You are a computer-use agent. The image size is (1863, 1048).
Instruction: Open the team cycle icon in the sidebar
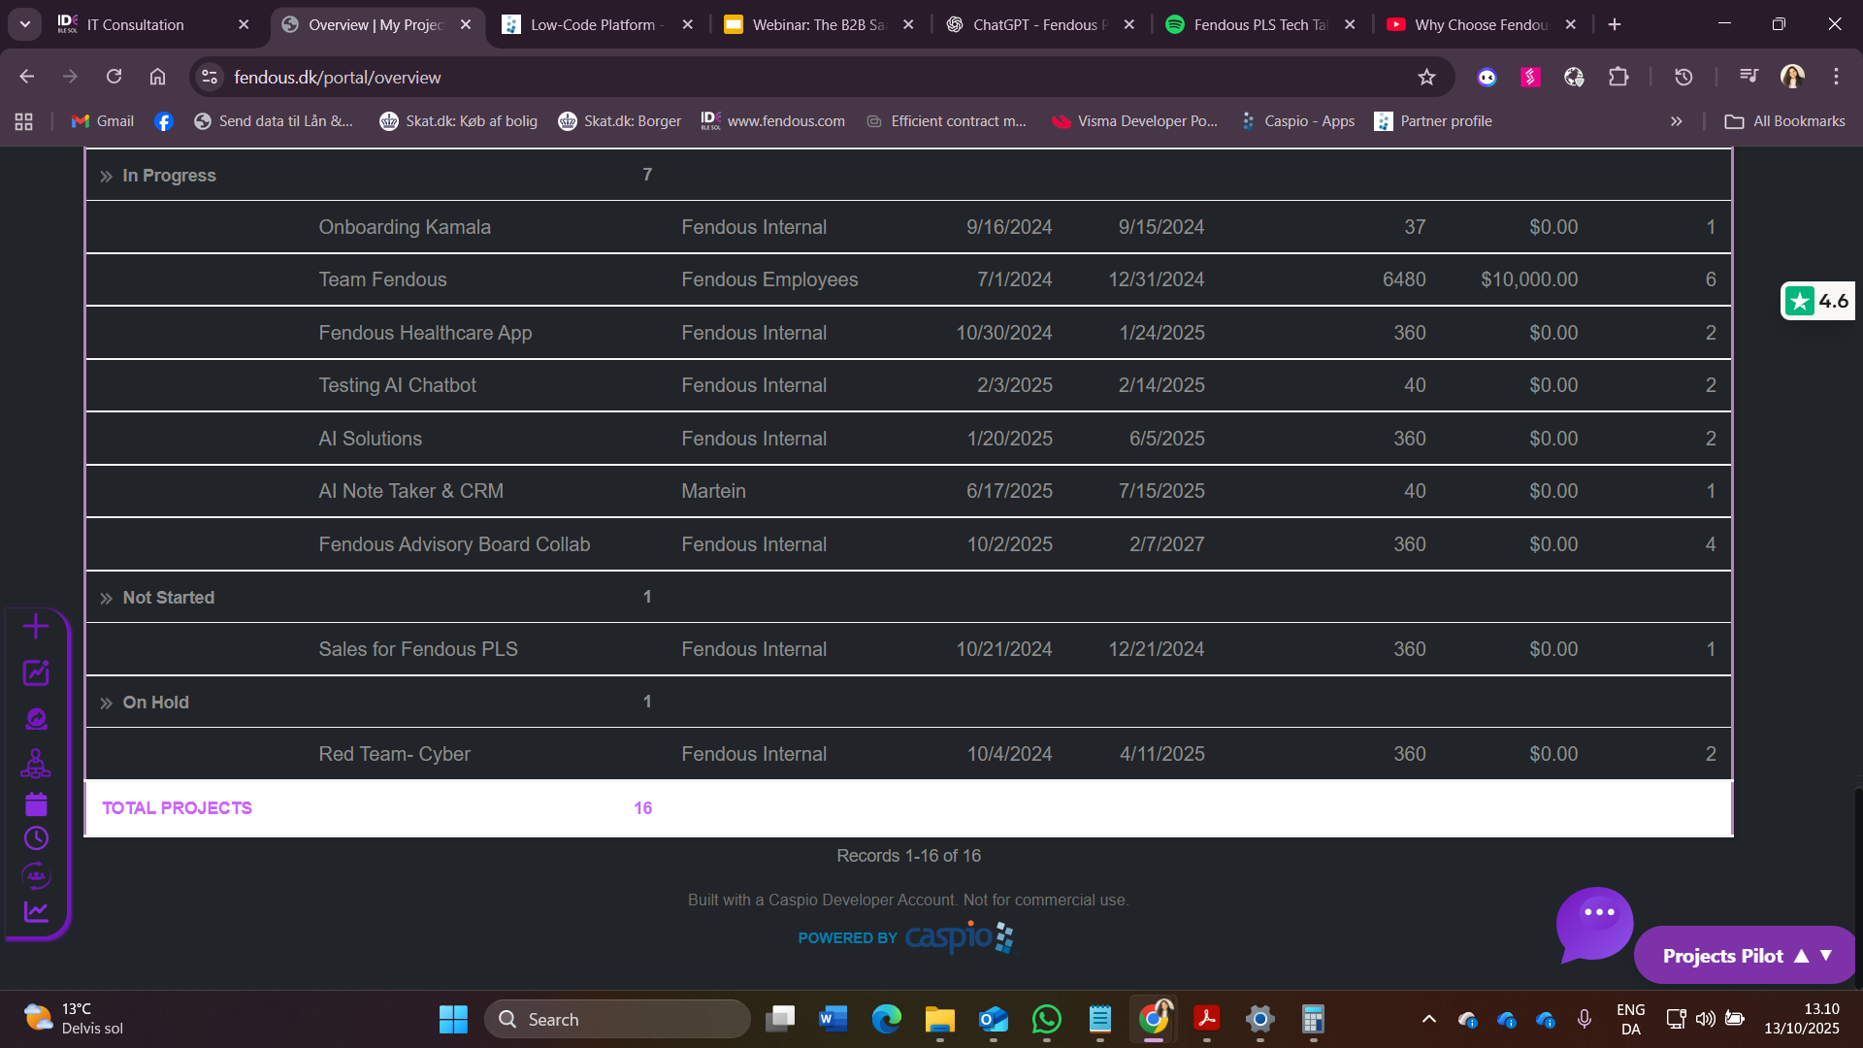(x=36, y=876)
